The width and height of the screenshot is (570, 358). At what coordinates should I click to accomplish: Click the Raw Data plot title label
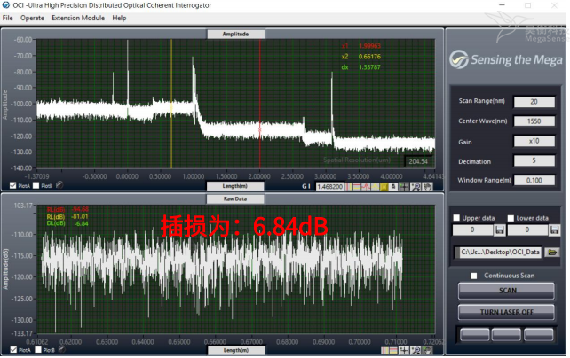(x=234, y=198)
